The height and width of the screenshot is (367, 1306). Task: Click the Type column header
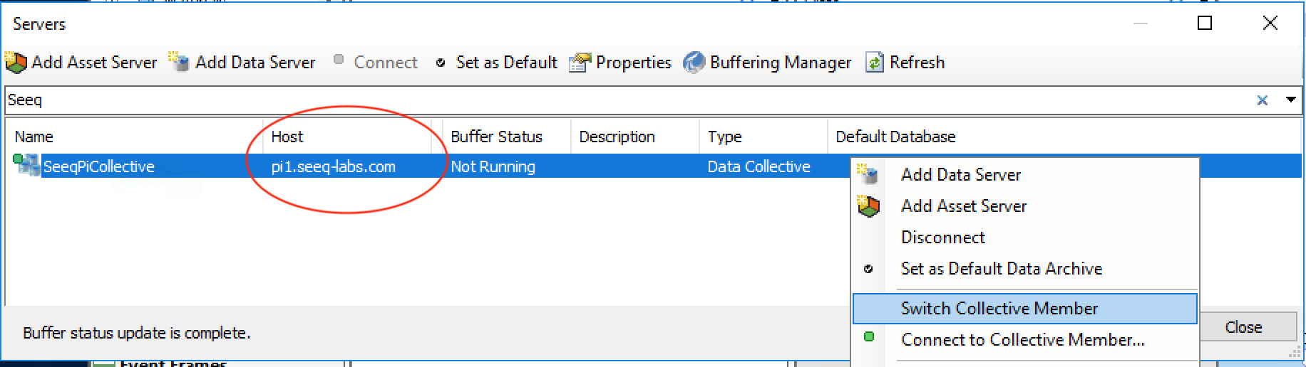(x=724, y=137)
